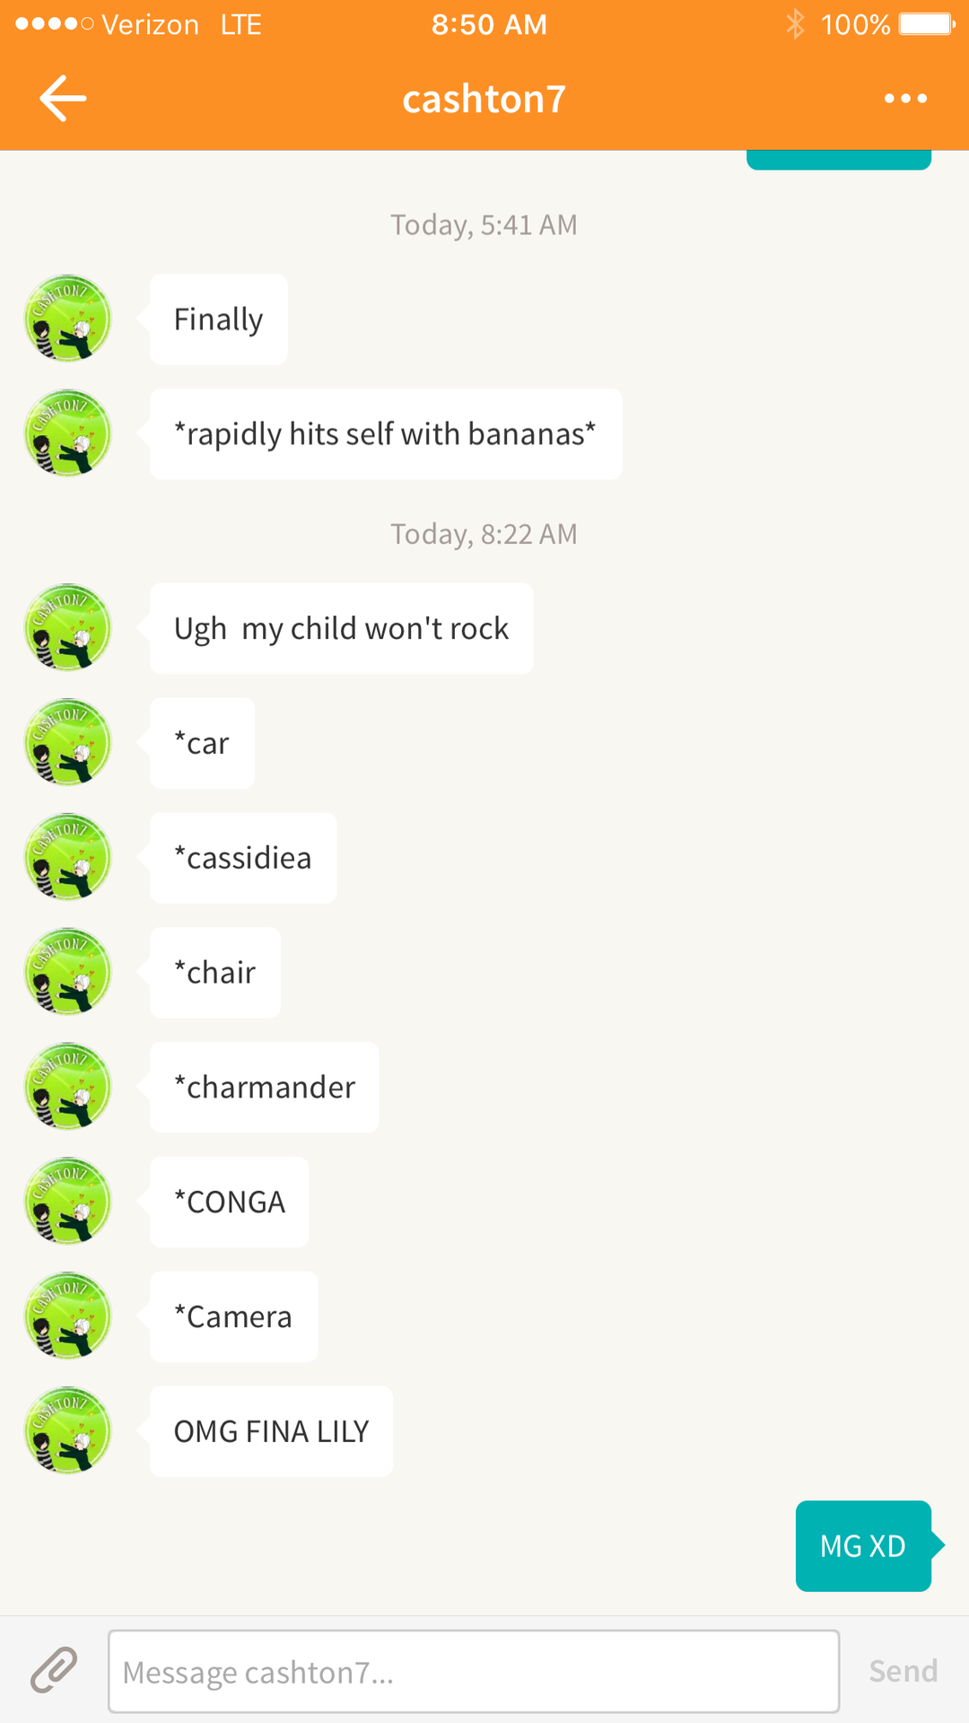Tap the '*rapidly hits self with bananas*' message
The height and width of the screenshot is (1723, 969).
coord(386,434)
